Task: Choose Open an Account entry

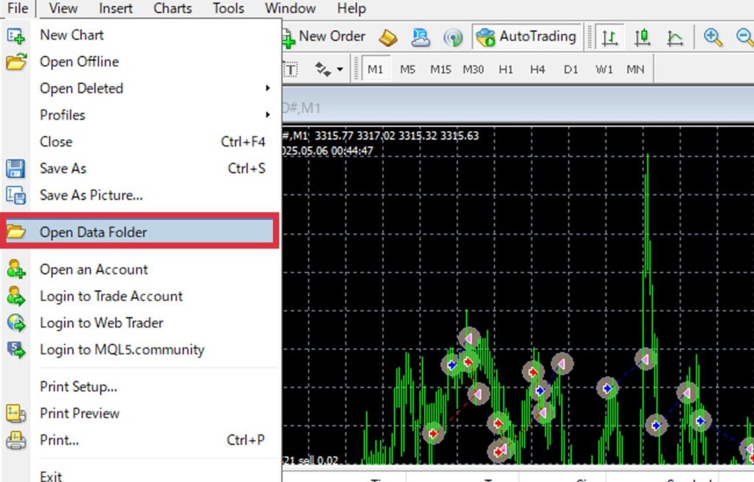Action: click(141, 269)
